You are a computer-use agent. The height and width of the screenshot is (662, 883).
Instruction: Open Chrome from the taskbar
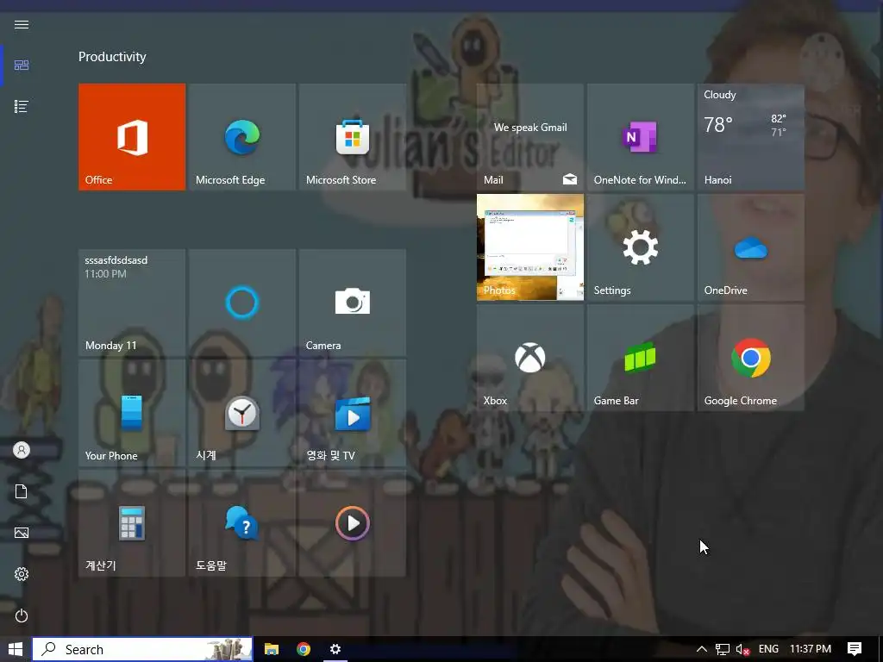click(304, 649)
